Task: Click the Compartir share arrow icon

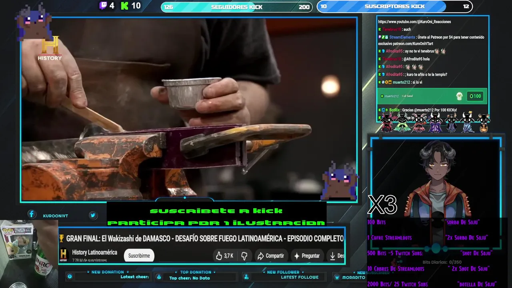Action: coord(260,256)
